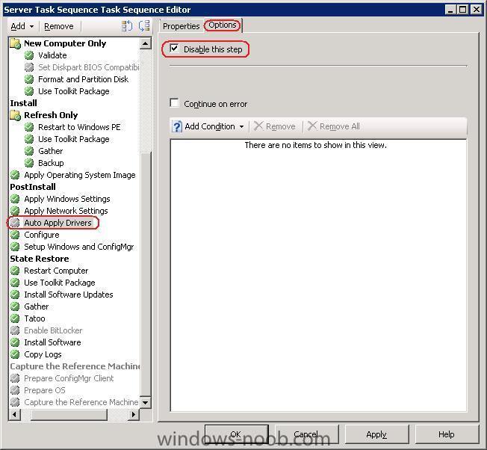Select the Gather step under Refresh Only
Screen dimensions: 487x450
(51, 151)
